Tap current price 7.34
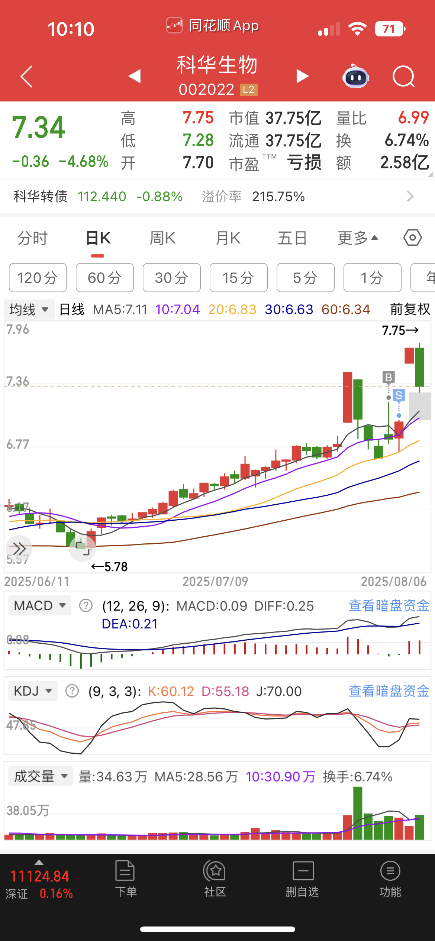 click(39, 127)
